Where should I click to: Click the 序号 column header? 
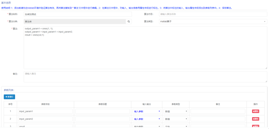[x=10, y=104]
